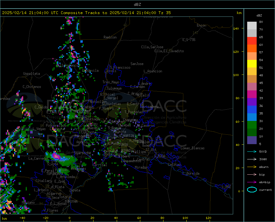Click the Tres_Mayo map label
The image size is (275, 222).
[x=111, y=82]
